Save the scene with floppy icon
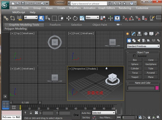Screen dimensions: 162x120 (x=23, y=4)
